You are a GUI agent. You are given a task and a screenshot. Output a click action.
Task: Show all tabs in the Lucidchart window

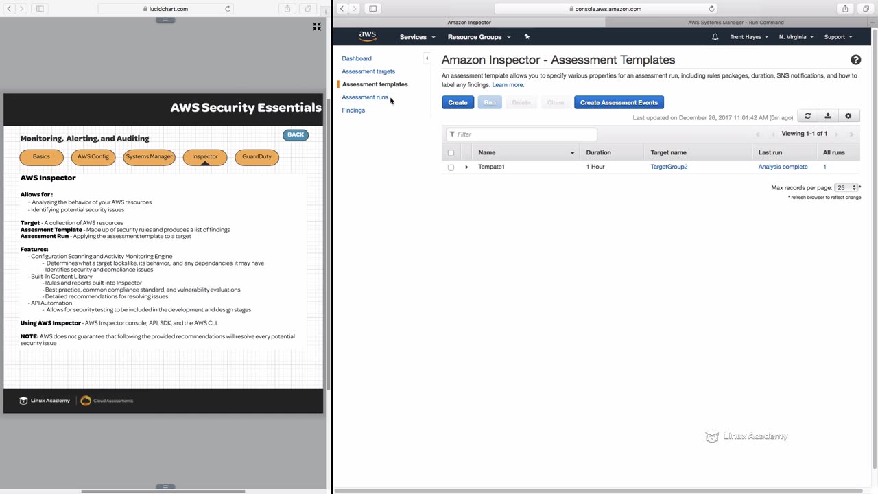308,9
